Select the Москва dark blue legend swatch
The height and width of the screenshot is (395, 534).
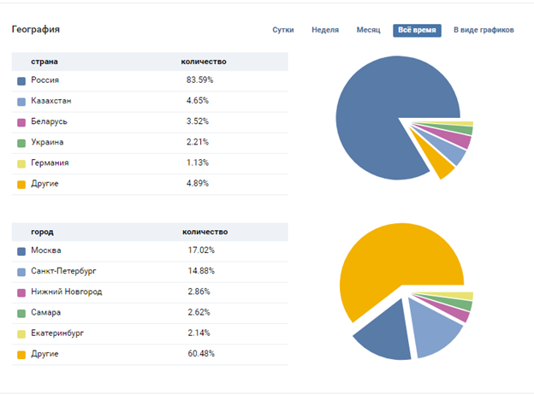[21, 251]
